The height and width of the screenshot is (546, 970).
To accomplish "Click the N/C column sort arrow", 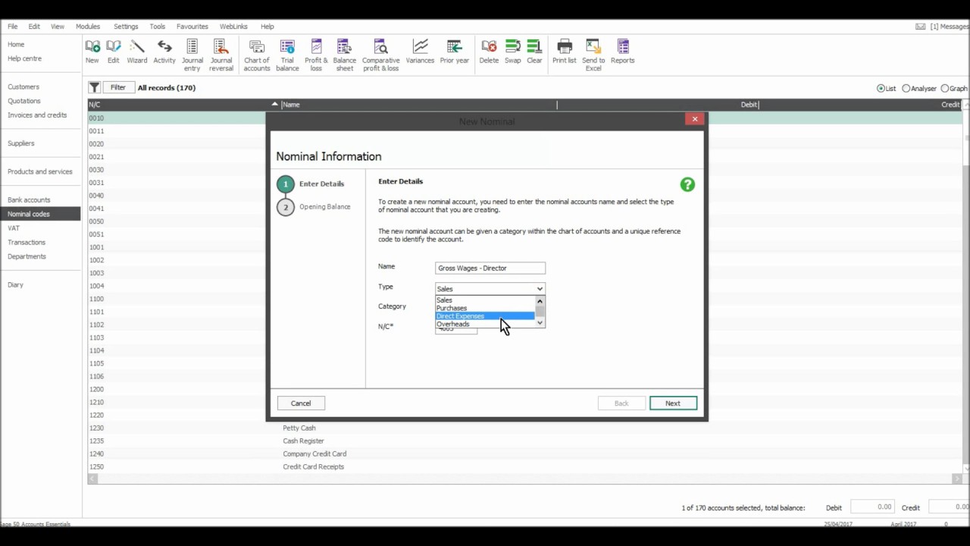I will tap(275, 105).
